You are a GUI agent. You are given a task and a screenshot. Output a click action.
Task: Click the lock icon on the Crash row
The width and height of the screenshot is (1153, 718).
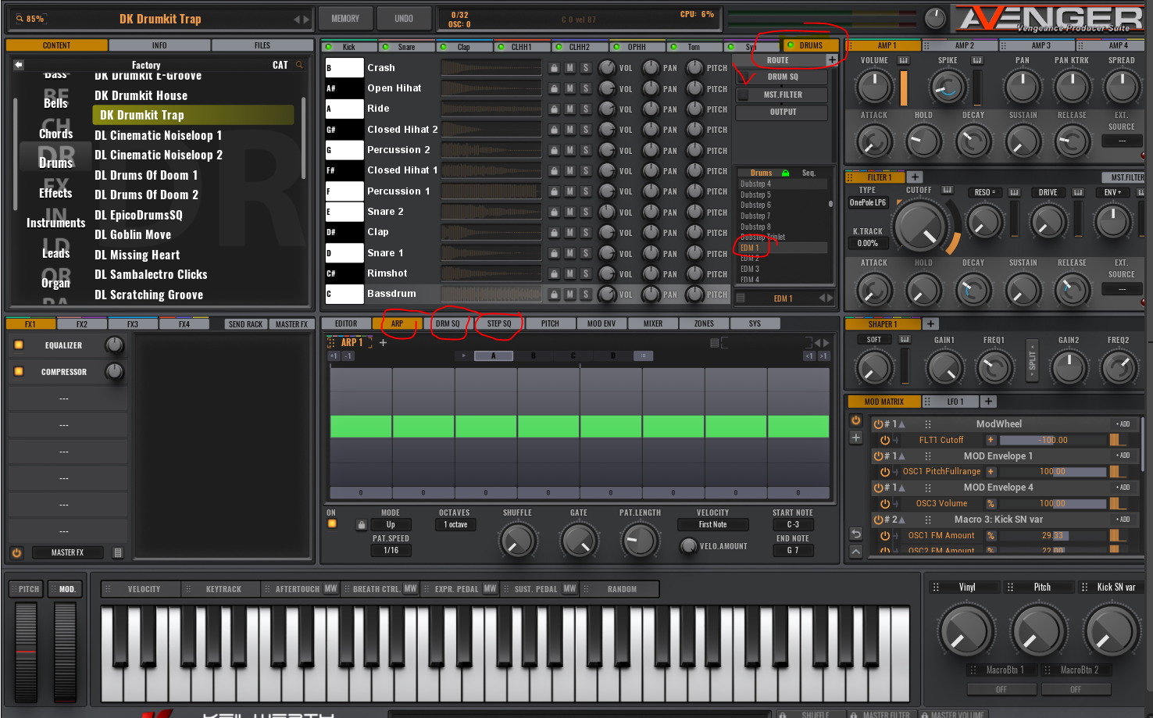[554, 68]
